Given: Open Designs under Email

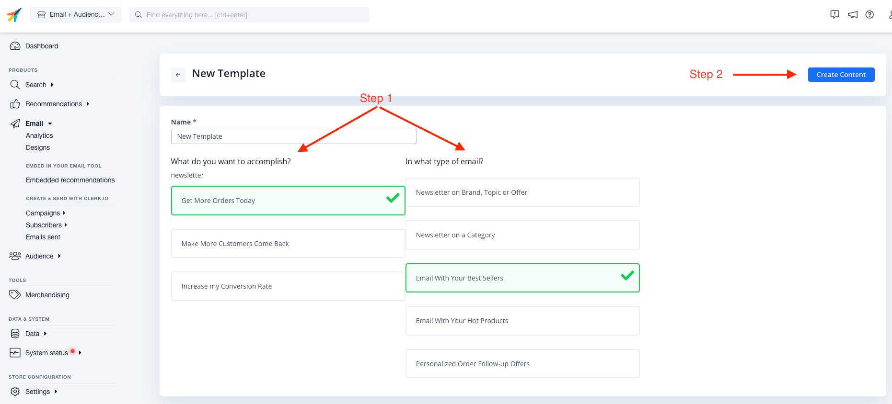Looking at the screenshot, I should (x=38, y=147).
